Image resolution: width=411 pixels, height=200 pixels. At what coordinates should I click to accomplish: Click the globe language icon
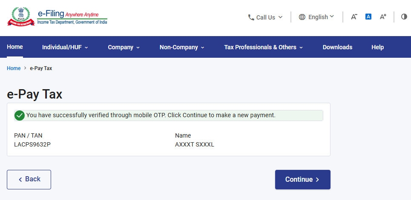pyautogui.click(x=302, y=17)
